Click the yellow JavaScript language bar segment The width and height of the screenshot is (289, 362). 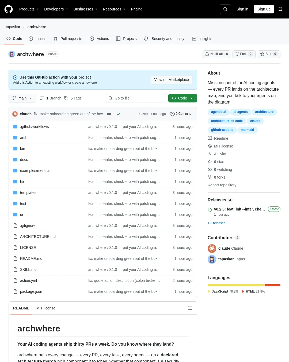click(236, 285)
